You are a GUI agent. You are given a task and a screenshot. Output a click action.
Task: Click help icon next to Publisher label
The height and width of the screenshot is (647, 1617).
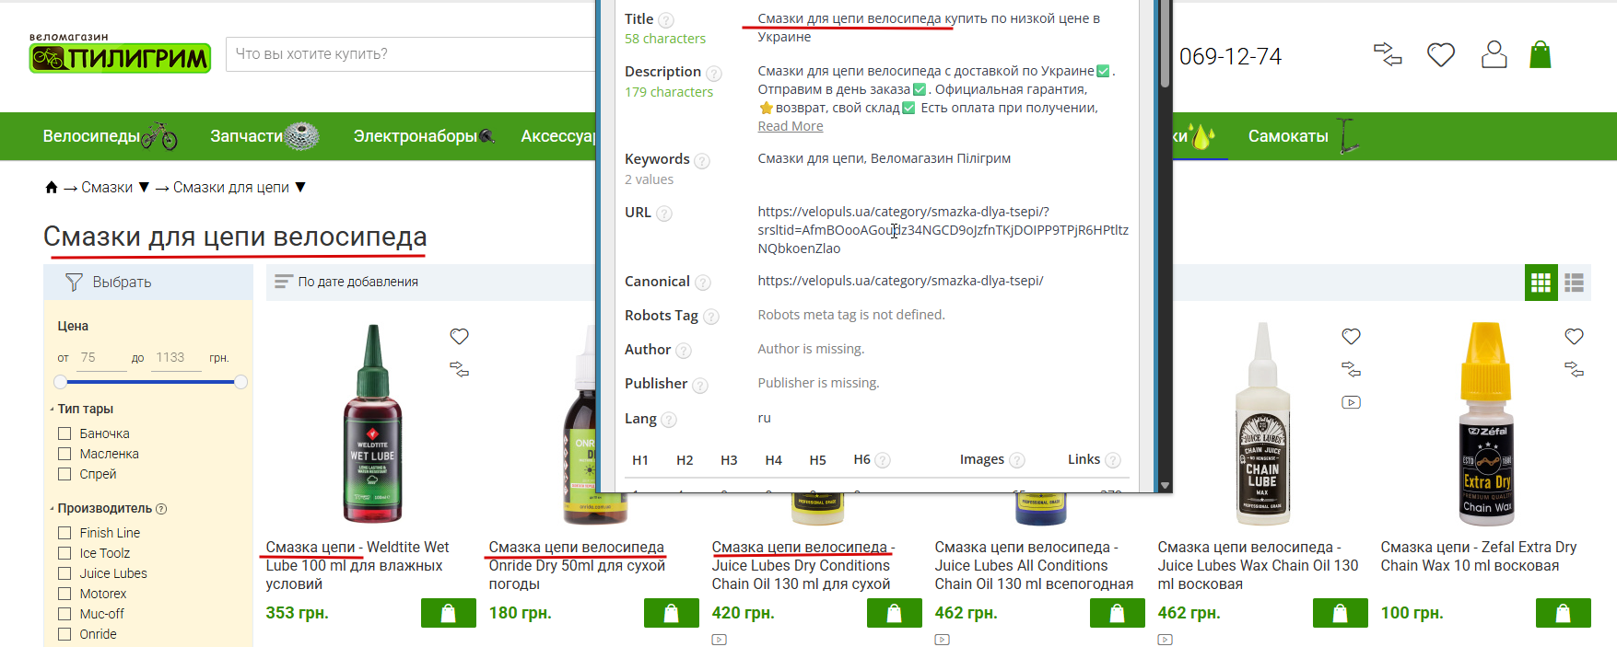tap(700, 386)
